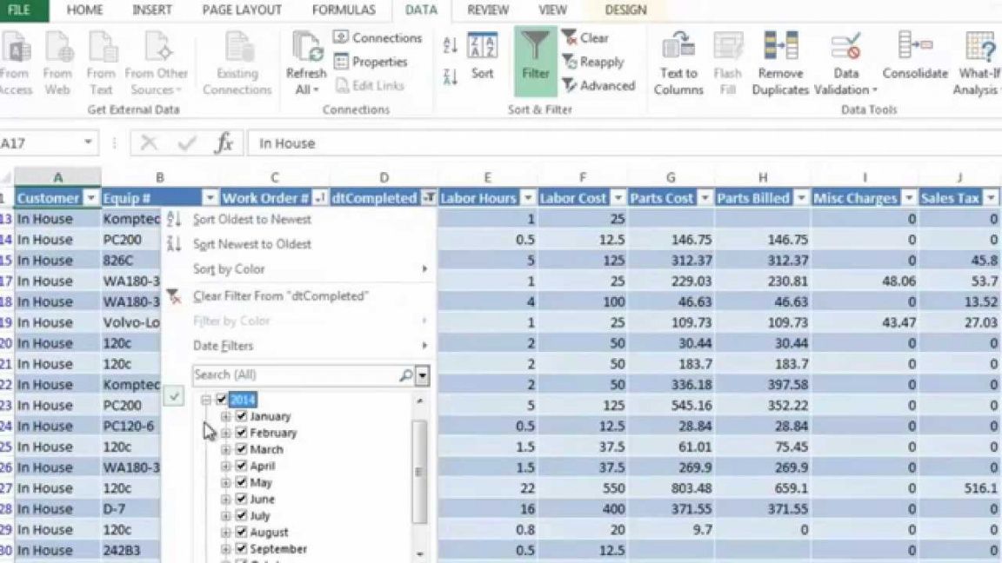Click the Advanced filter button
The height and width of the screenshot is (563, 1002).
click(598, 85)
